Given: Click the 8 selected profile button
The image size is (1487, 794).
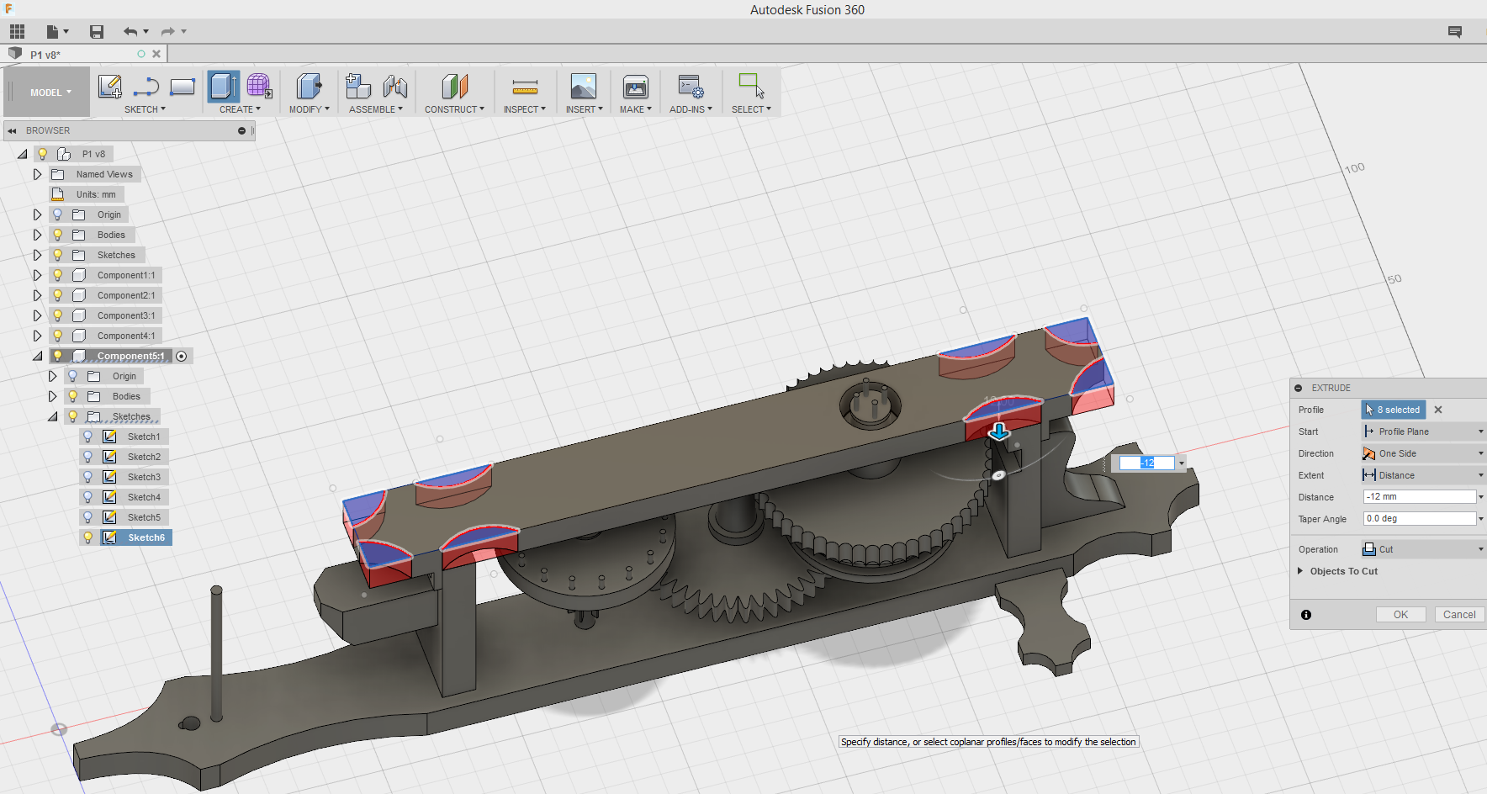Looking at the screenshot, I should click(x=1394, y=410).
